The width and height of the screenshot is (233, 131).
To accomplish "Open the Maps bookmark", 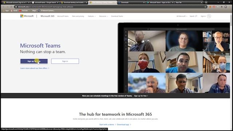I will click(x=33, y=11).
